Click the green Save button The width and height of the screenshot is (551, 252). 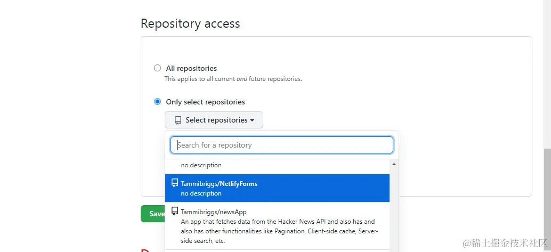coord(153,214)
